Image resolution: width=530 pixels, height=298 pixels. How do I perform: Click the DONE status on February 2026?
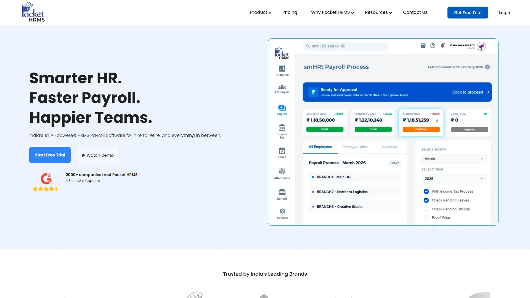(373, 129)
